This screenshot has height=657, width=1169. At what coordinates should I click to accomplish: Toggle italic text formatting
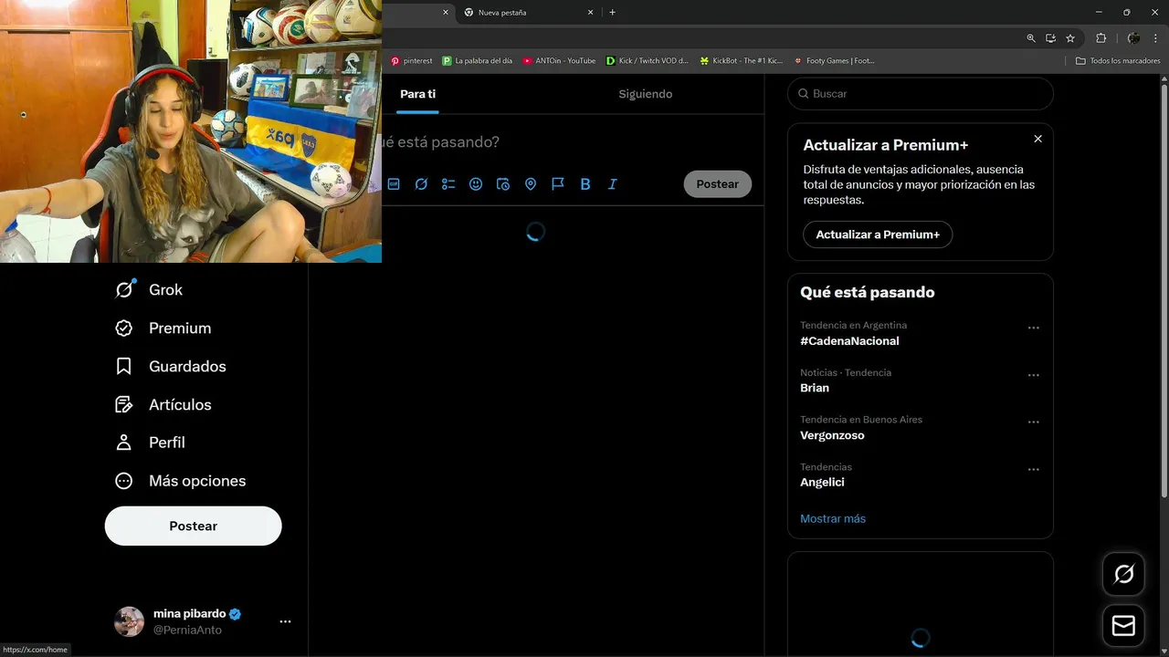[x=613, y=183]
